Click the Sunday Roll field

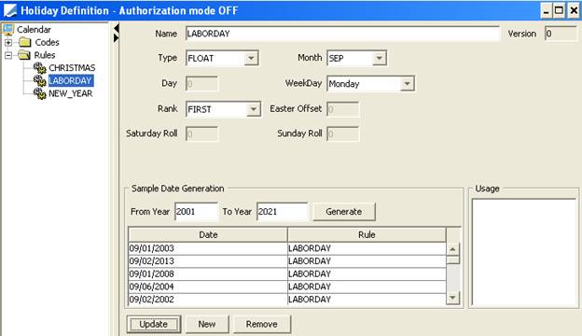click(x=343, y=133)
